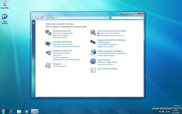The height and width of the screenshot is (114, 182).
Task: Open the Network and Internet heading
Action: [x=62, y=42]
